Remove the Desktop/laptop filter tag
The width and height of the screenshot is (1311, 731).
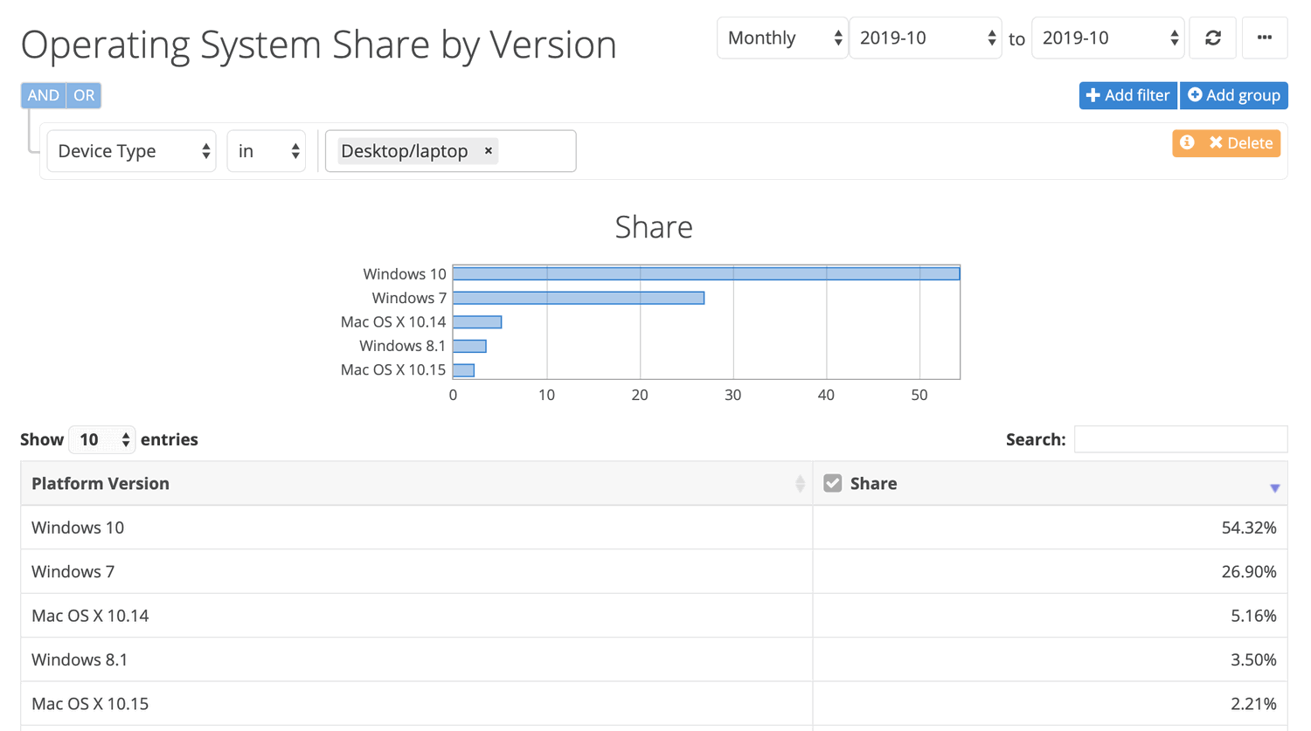point(488,150)
